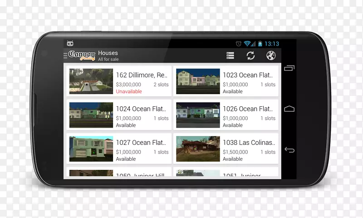
Task: Tap 1 slots label of 1026 Ocean Flat
Action: tap(268, 118)
